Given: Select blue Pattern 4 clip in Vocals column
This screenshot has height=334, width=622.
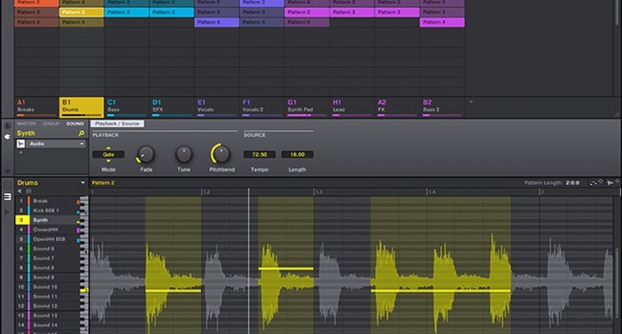Looking at the screenshot, I should 217,22.
